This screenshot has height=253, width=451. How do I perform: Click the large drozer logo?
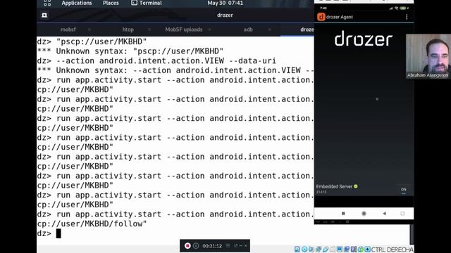[364, 39]
